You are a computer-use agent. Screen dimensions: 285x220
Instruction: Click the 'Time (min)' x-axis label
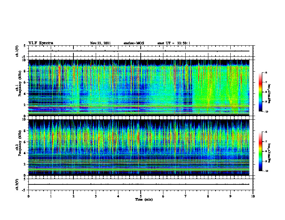pos(144,200)
